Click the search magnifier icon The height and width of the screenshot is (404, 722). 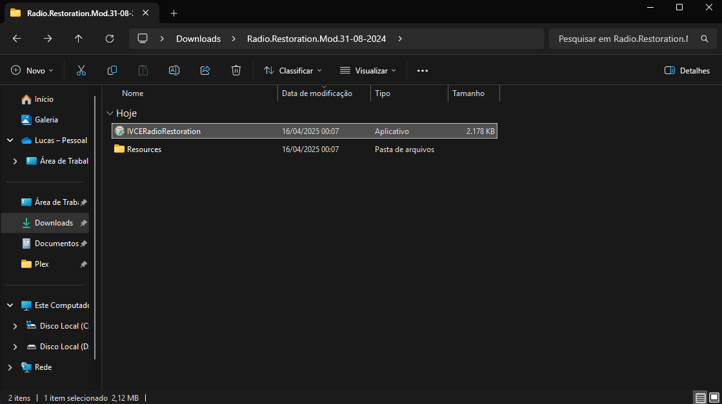(x=704, y=39)
